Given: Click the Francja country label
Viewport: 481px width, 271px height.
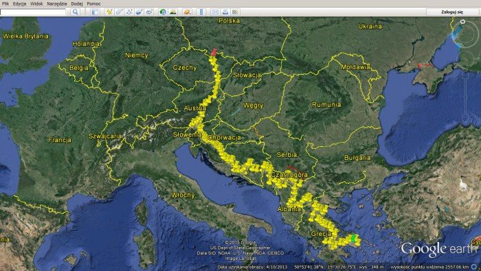Looking at the screenshot, I should (60, 140).
